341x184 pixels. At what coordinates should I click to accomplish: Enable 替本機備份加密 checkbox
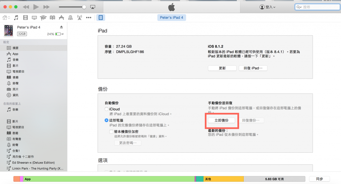pos(111,132)
